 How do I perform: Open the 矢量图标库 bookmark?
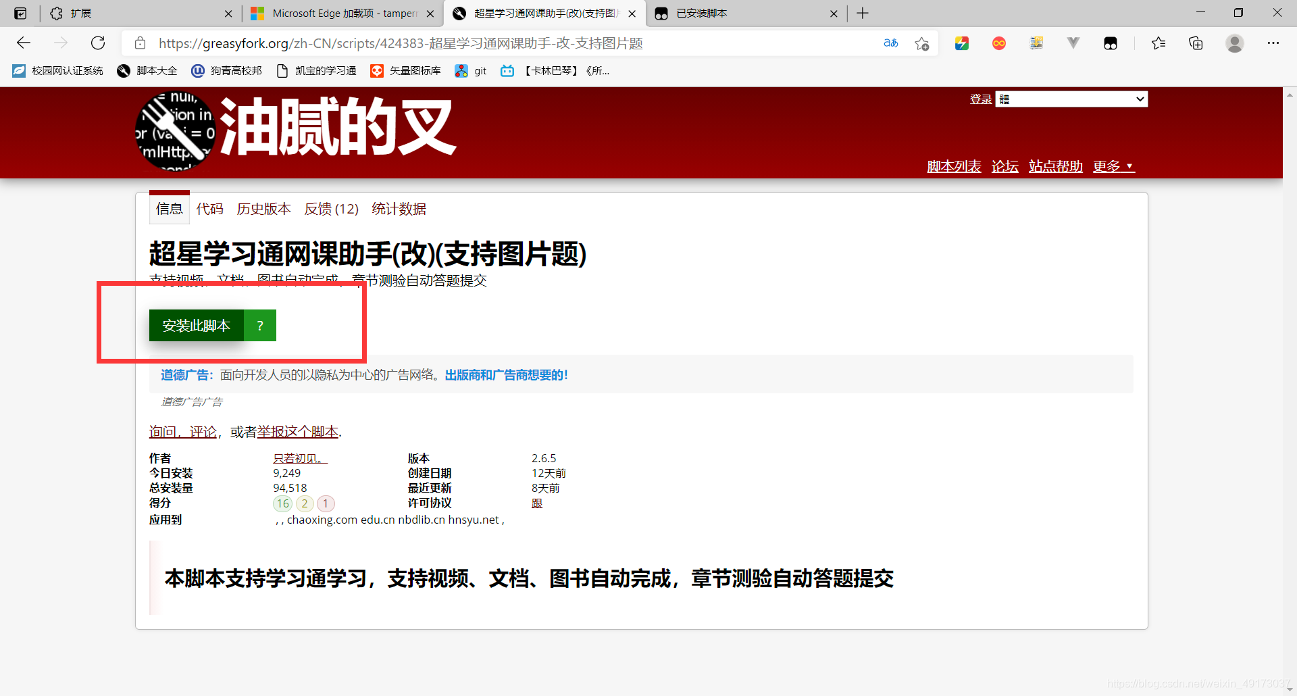point(405,71)
